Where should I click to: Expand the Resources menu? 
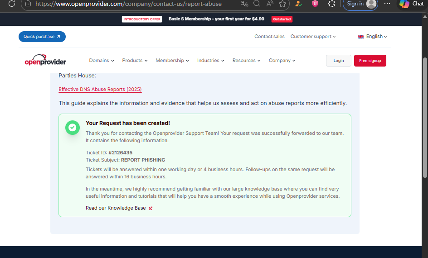[247, 61]
